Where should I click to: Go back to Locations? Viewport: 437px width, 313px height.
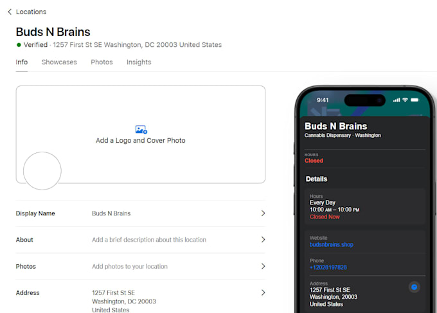[x=31, y=12]
